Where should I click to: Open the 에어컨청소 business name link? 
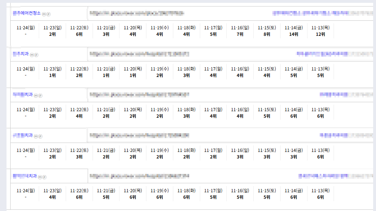pos(27,13)
